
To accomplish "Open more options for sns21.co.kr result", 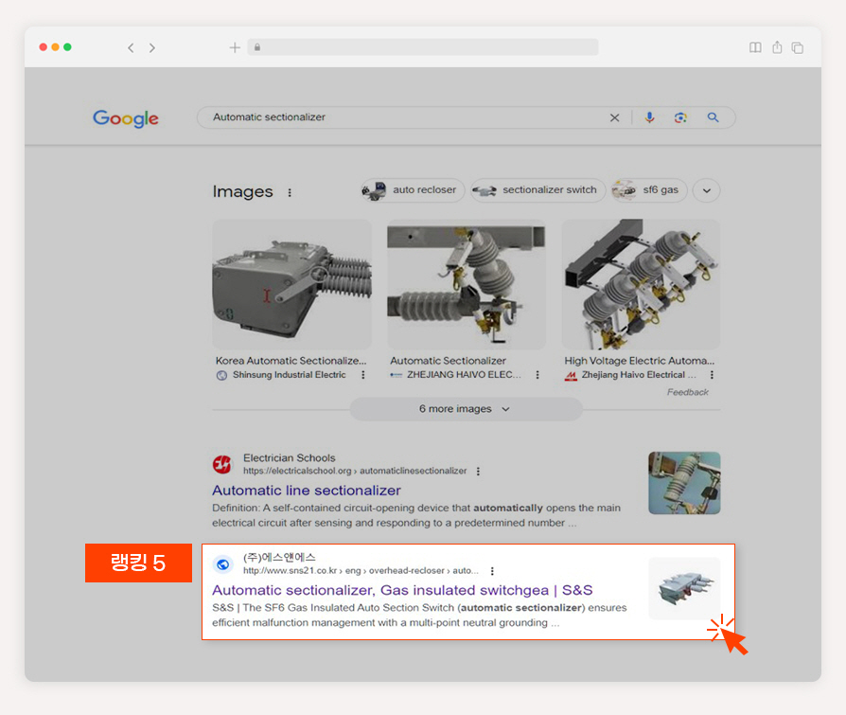I will 492,571.
